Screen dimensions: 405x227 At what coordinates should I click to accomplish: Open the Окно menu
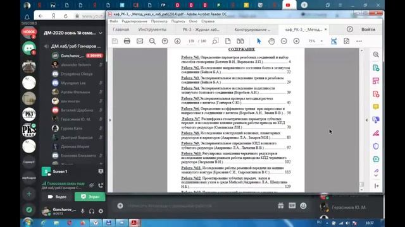pos(193,21)
